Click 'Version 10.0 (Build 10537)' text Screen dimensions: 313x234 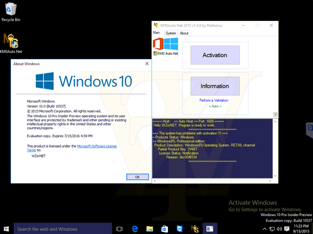(x=46, y=106)
